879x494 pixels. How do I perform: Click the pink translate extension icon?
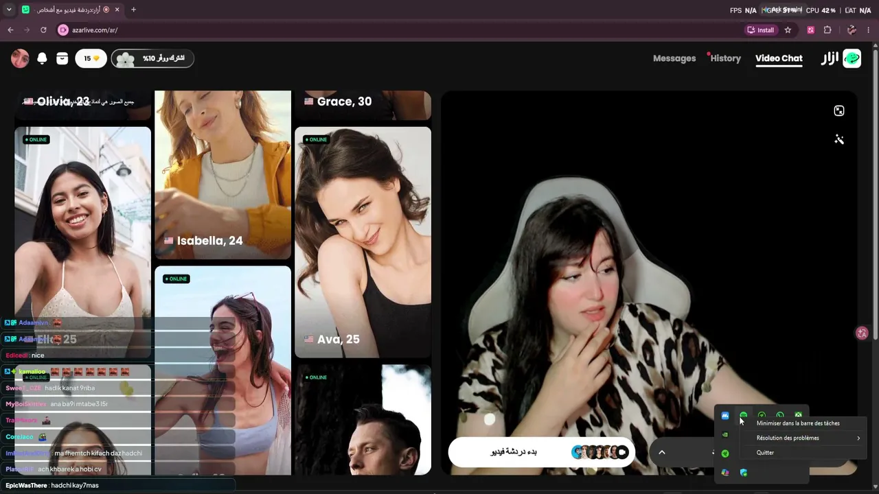coord(811,30)
